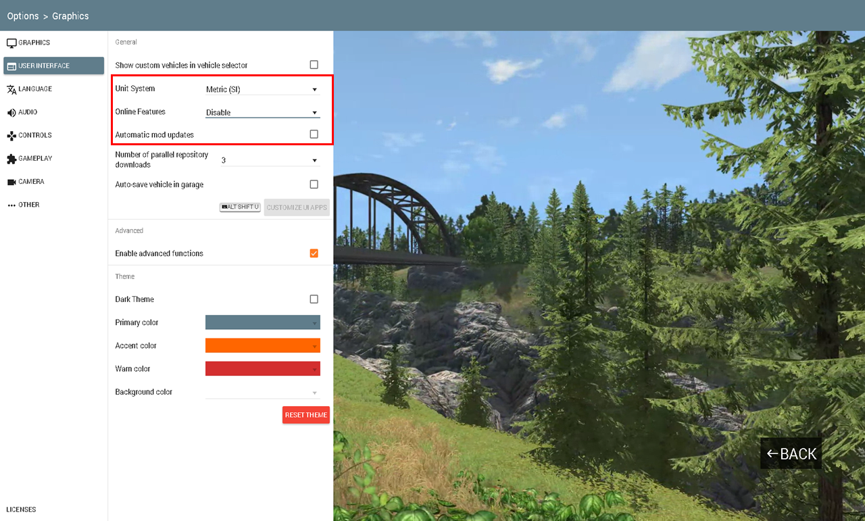865x521 pixels.
Task: Click Customize UI Apps button
Action: [297, 207]
